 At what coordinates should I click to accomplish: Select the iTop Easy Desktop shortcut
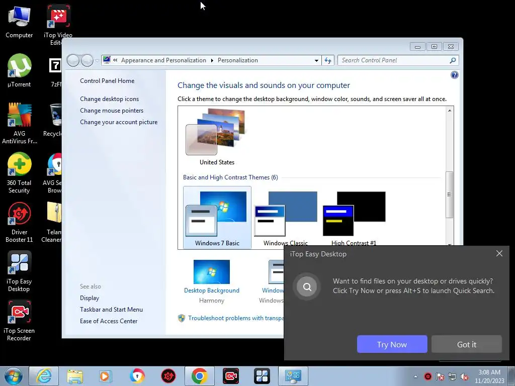(19, 271)
